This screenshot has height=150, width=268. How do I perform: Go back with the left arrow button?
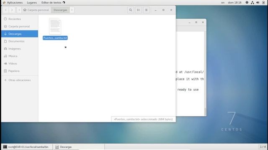6,10
